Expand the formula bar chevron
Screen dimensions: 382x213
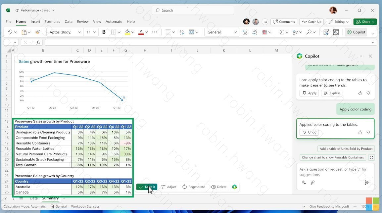[373, 43]
